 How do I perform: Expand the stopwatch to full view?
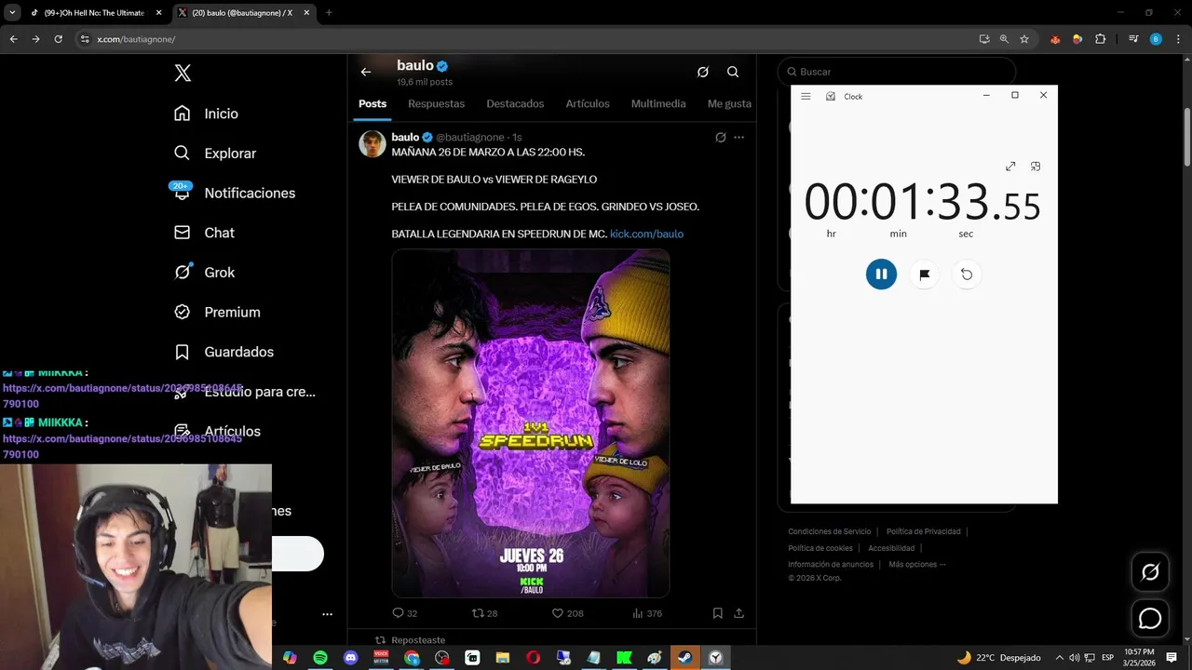1010,167
